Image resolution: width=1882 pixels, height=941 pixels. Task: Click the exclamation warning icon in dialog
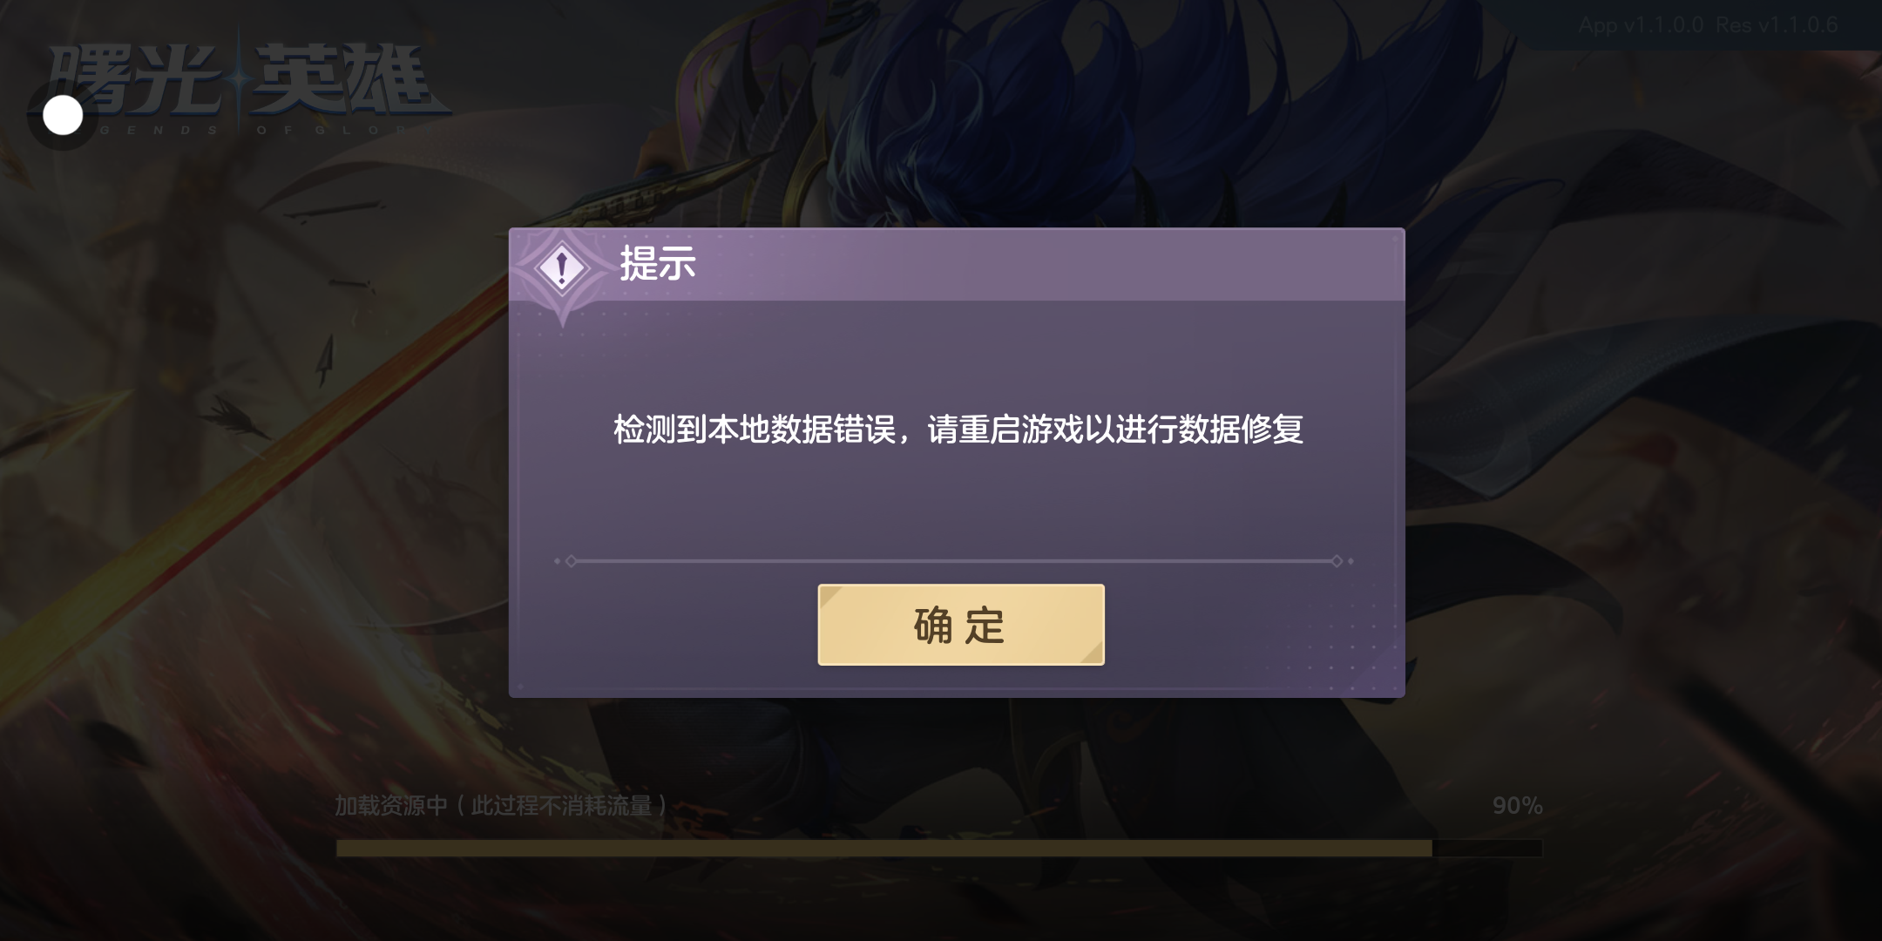pyautogui.click(x=563, y=267)
